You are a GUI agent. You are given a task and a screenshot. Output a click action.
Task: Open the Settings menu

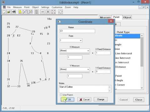[x=45, y=7]
